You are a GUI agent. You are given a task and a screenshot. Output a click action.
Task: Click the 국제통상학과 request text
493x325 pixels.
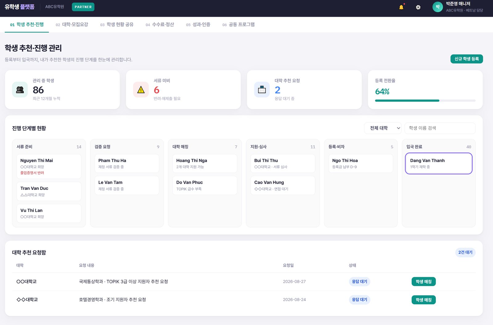tap(124, 281)
